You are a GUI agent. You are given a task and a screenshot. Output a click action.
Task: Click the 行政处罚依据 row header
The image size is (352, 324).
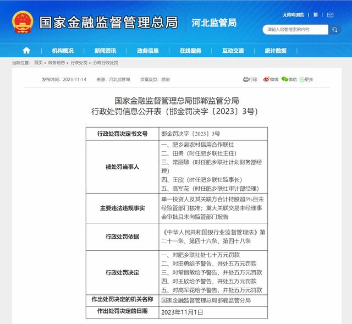click(x=122, y=237)
